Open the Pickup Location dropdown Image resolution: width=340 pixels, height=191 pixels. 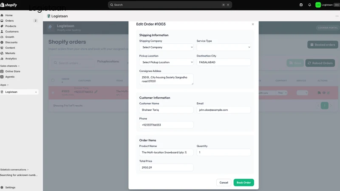point(166,62)
